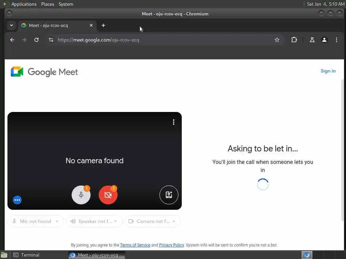Open backgrounds and effects button

click(169, 195)
